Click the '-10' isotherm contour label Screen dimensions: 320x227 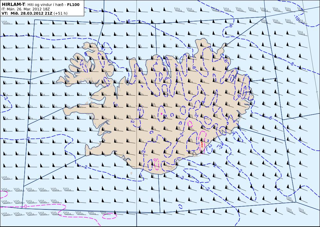click(x=297, y=19)
